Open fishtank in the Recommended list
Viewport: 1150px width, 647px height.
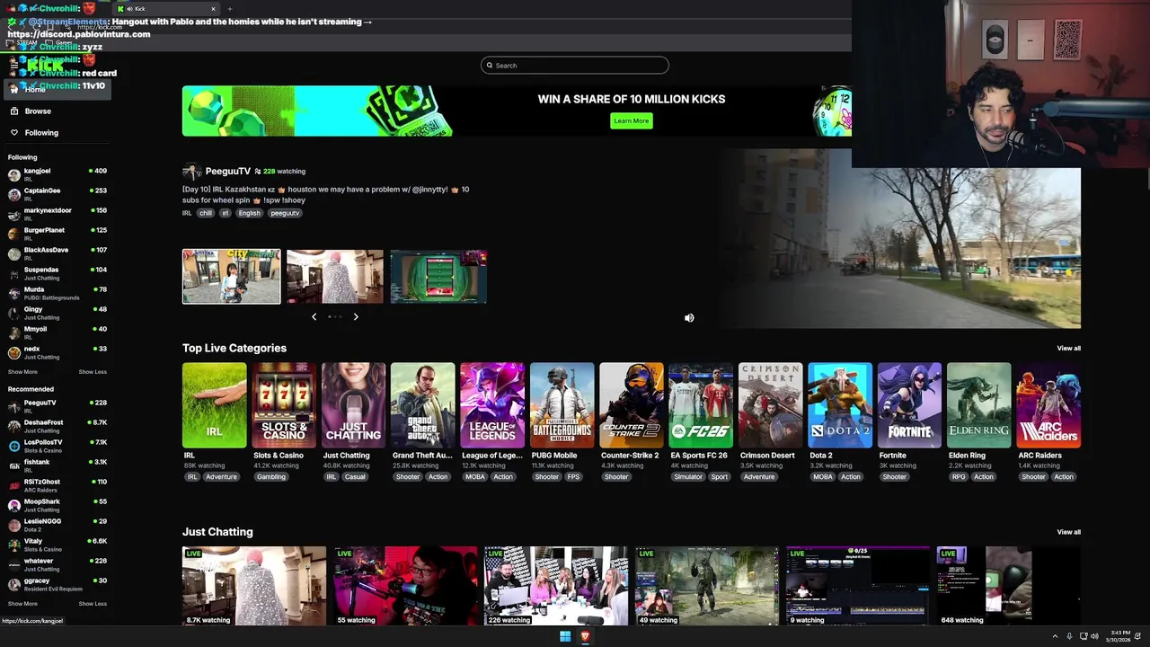[57, 465]
